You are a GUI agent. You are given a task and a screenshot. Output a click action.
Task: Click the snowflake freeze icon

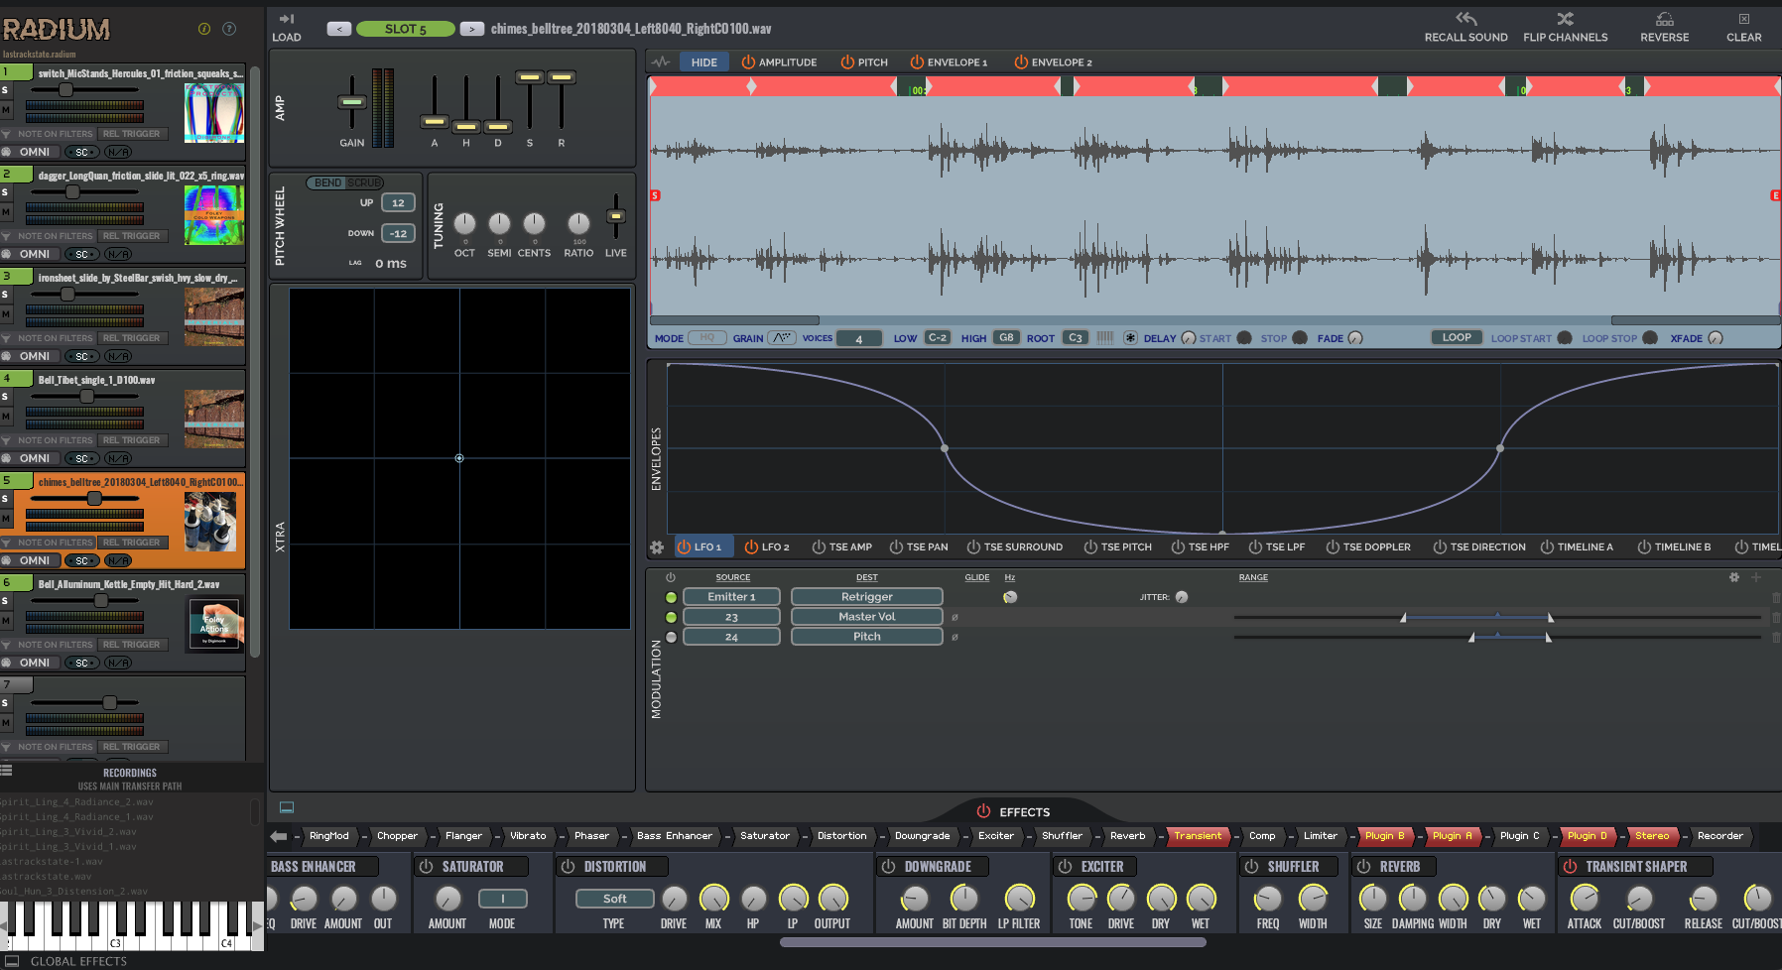(x=1130, y=338)
